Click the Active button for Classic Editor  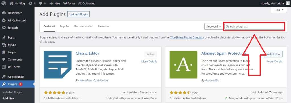point(151,54)
